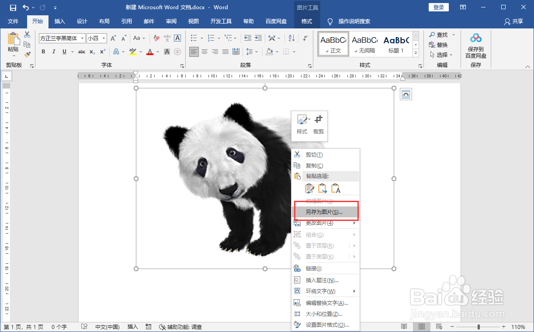This screenshot has width=534, height=332.
Task: Choose Keep Source Formatting paste icon
Action: point(309,189)
